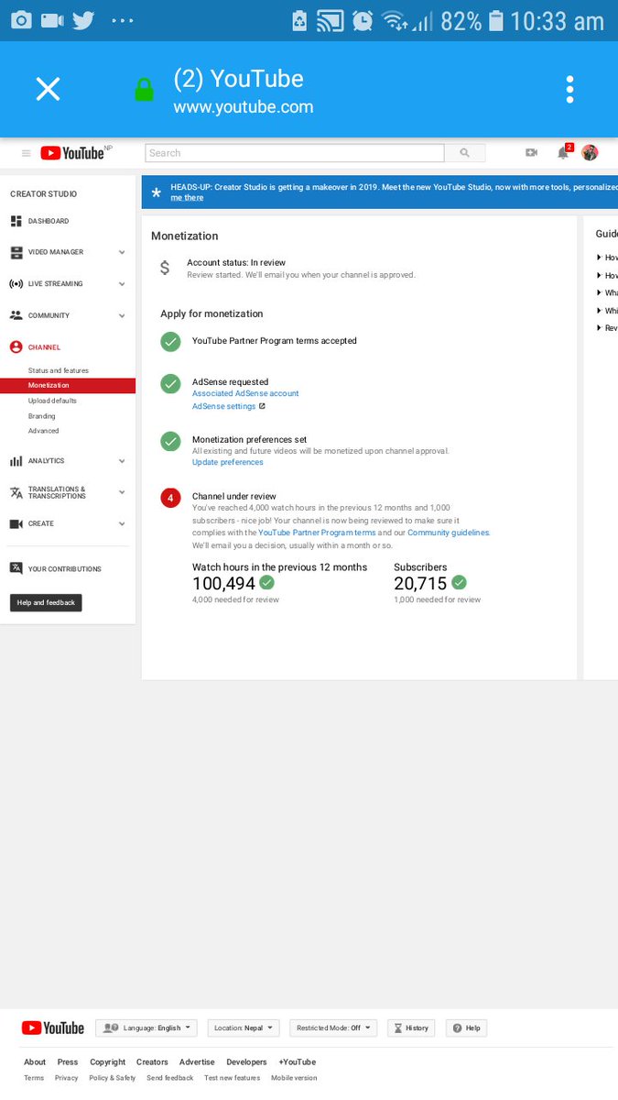
Task: Switch to Mobile version link
Action: pyautogui.click(x=294, y=1078)
